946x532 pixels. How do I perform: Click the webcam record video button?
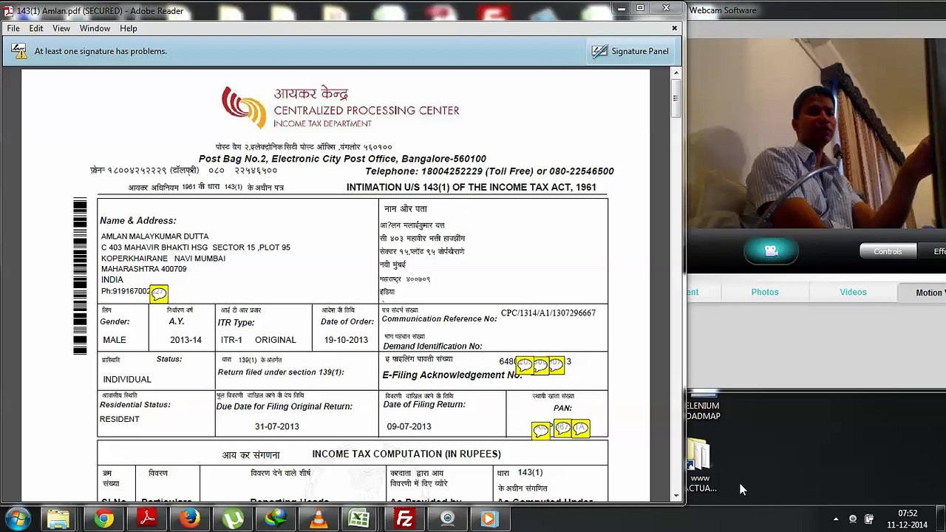(771, 251)
